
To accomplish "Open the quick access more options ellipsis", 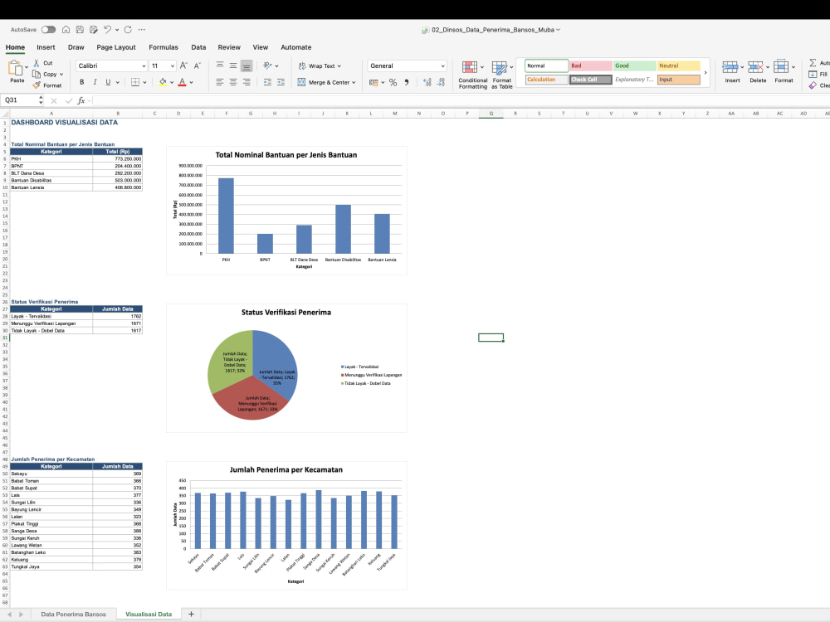I will 141,30.
